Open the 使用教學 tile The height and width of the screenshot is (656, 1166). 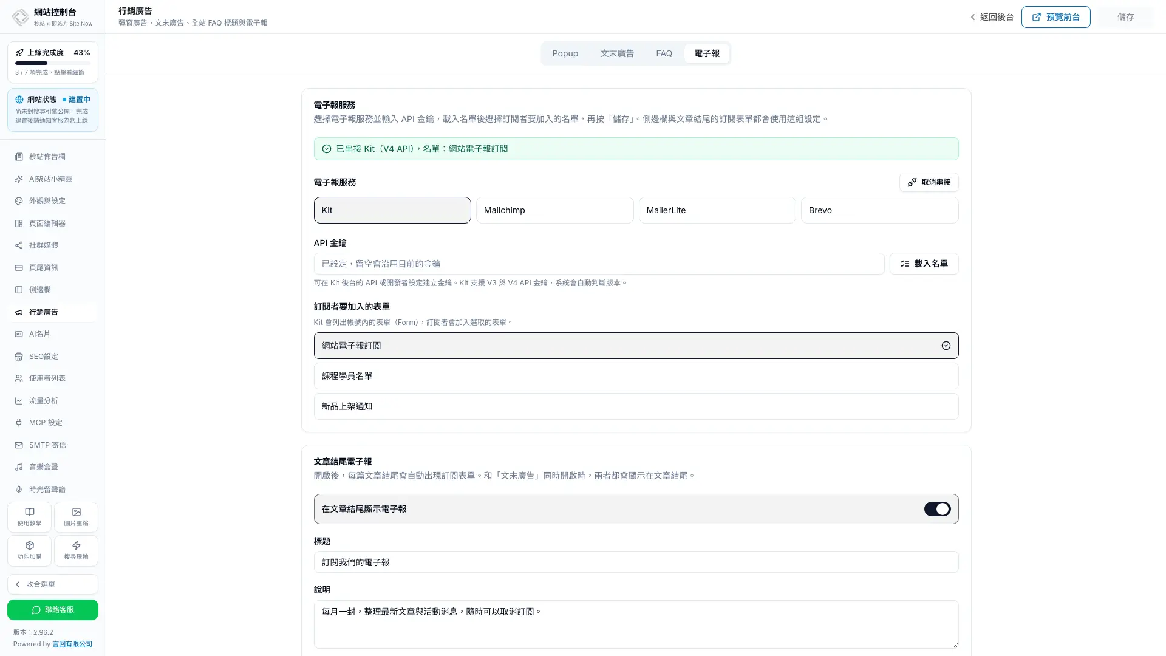(29, 517)
